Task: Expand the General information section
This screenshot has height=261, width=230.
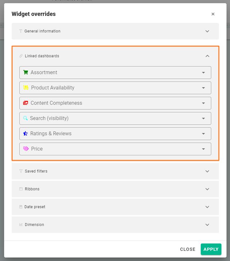Action: 207,31
